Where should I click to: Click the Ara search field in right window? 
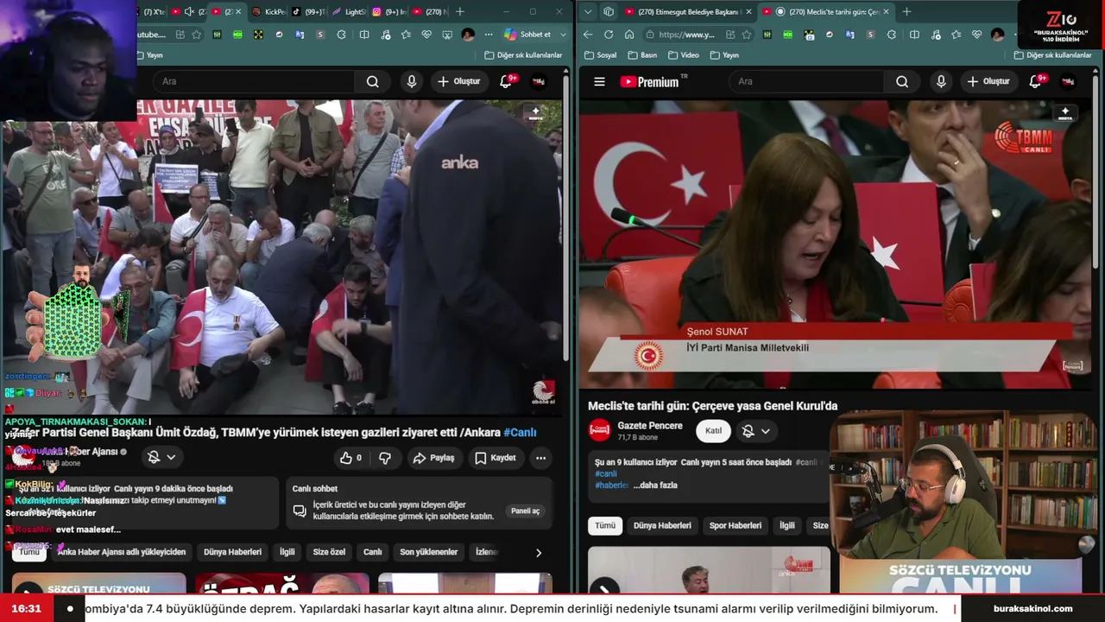tap(805, 81)
